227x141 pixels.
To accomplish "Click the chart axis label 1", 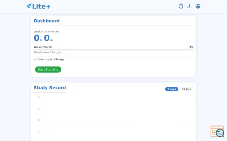I will coord(39,131).
